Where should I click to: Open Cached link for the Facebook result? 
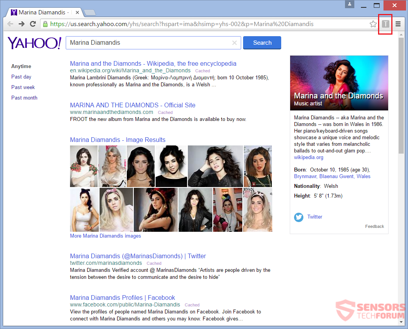tap(192, 305)
